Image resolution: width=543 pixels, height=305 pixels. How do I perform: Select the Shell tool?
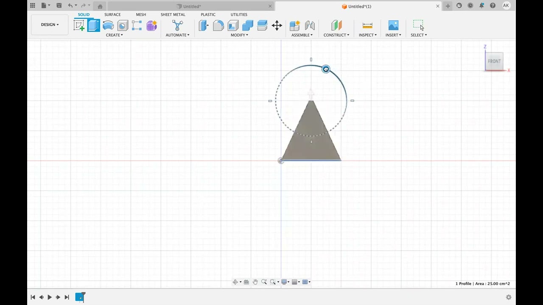pos(233,25)
